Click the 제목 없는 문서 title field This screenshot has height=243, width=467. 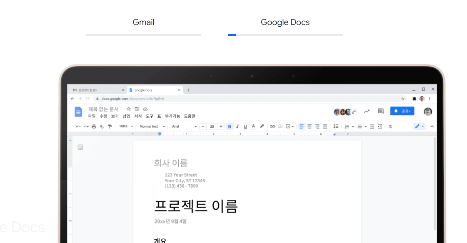pyautogui.click(x=103, y=109)
